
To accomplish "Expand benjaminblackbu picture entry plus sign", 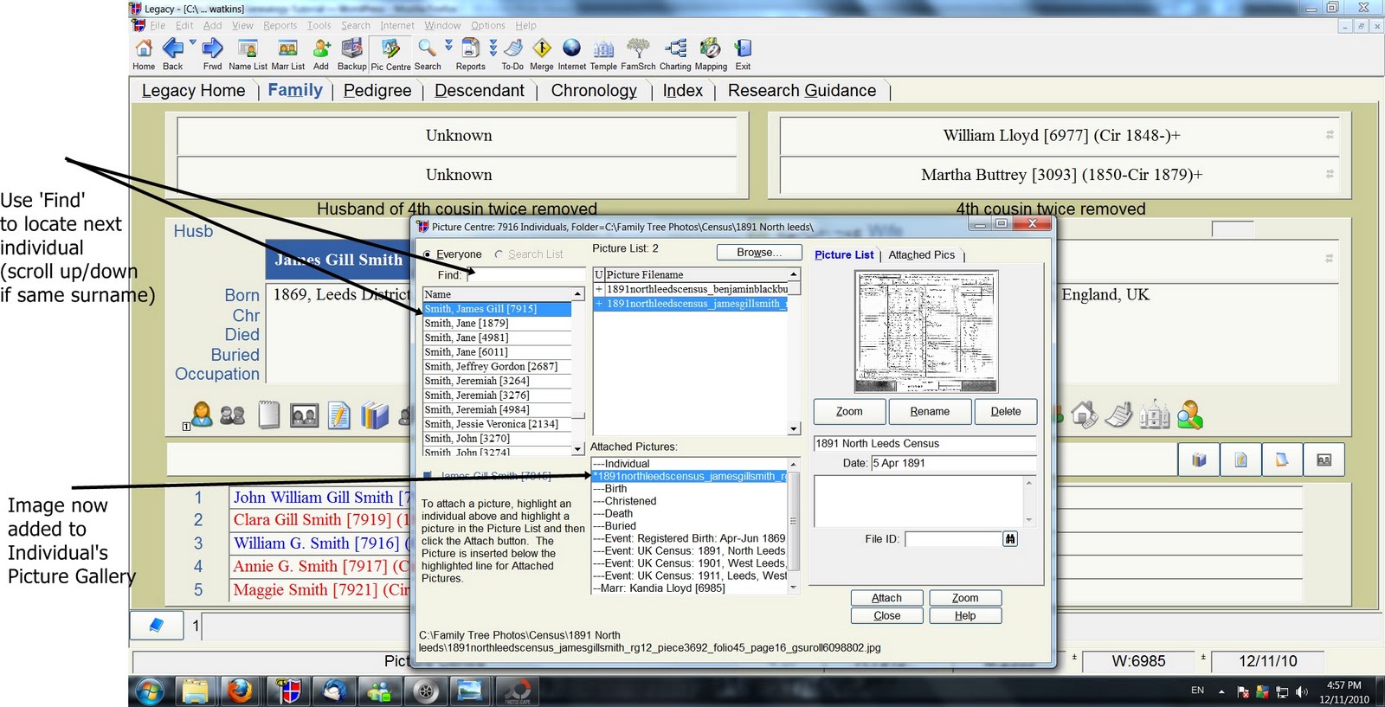I will (x=598, y=289).
